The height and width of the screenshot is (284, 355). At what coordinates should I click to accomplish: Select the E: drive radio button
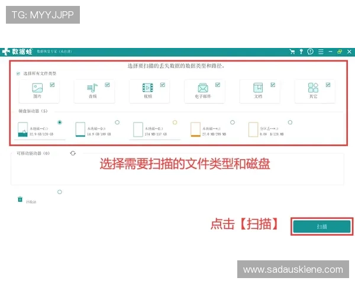point(175,122)
